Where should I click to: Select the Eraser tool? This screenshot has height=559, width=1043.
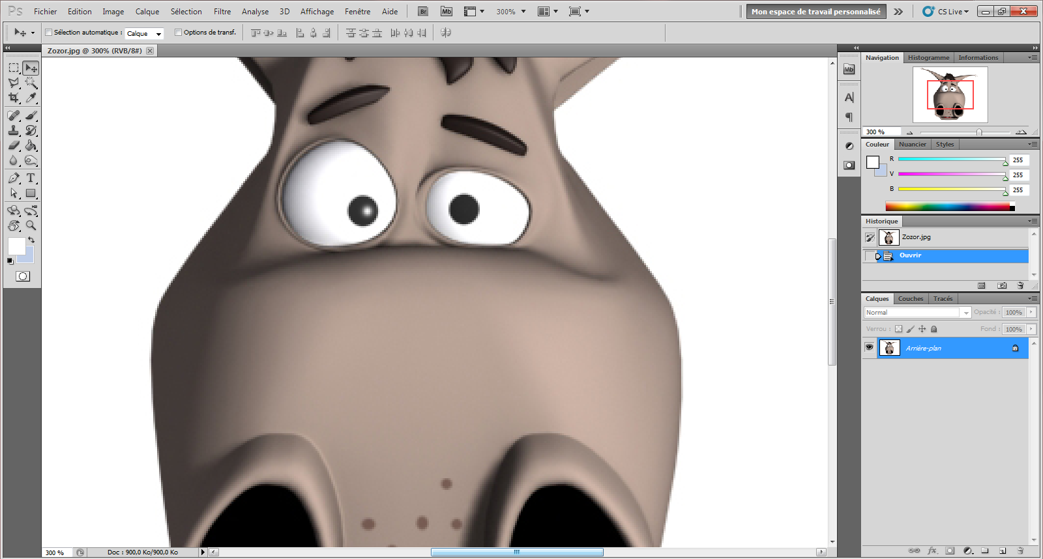[14, 145]
